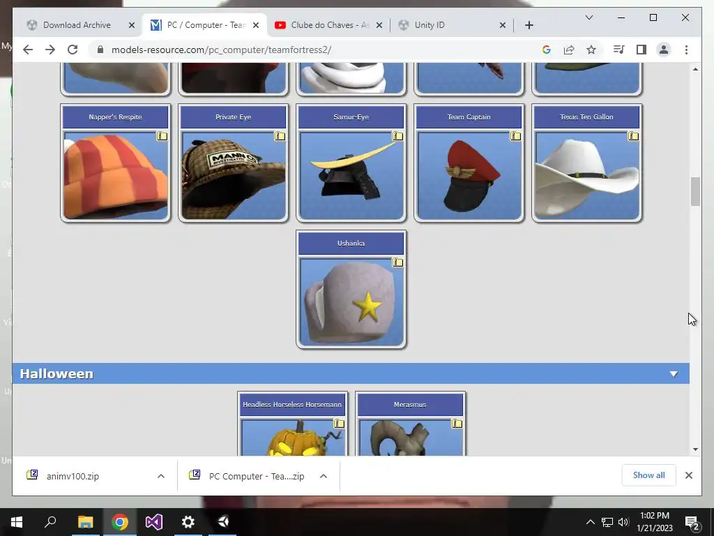
Task: Click Show all downloads button
Action: [649, 475]
